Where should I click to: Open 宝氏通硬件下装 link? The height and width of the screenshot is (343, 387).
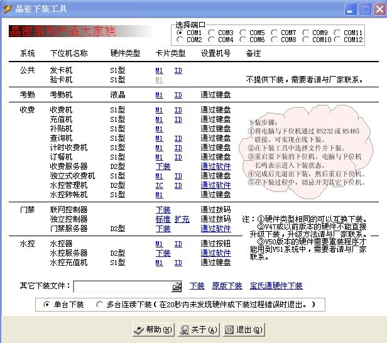click(276, 286)
